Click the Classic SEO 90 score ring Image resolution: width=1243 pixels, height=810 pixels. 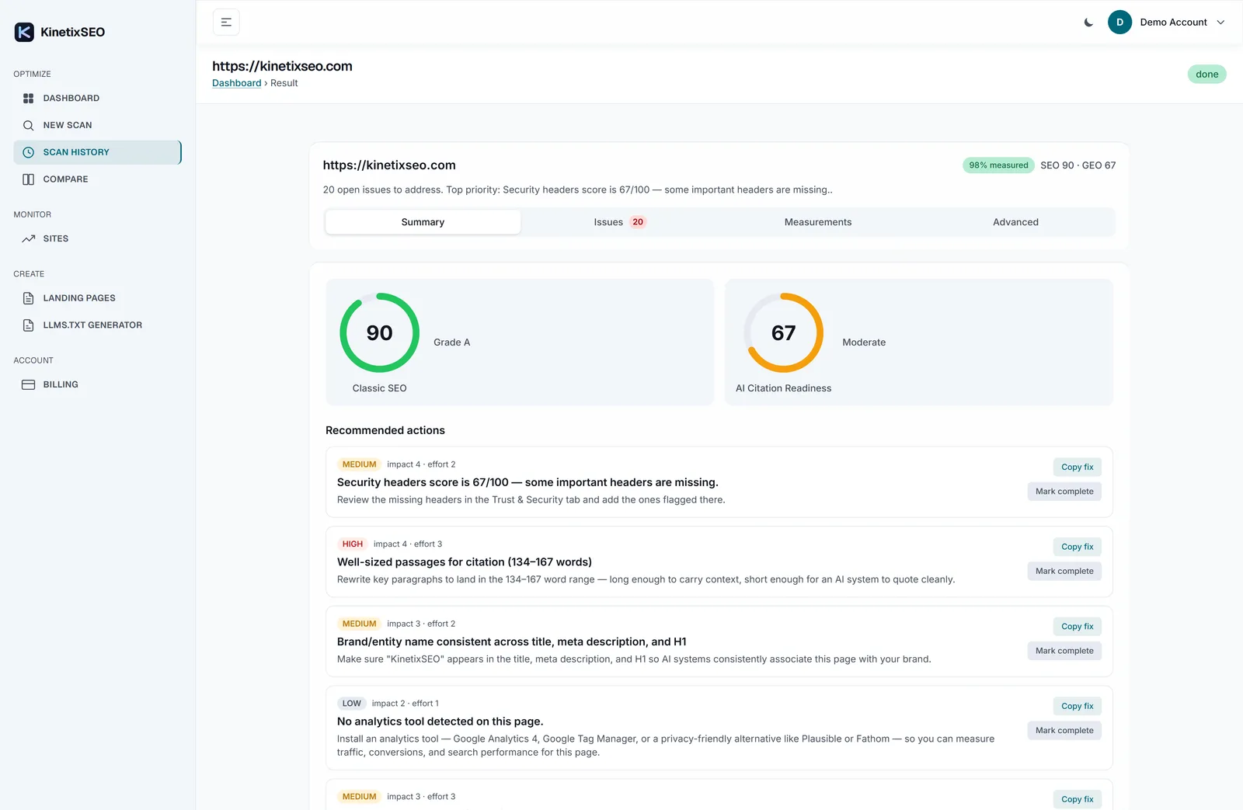coord(380,332)
